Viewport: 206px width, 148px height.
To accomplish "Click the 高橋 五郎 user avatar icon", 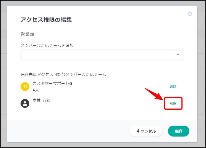I will 25,104.
